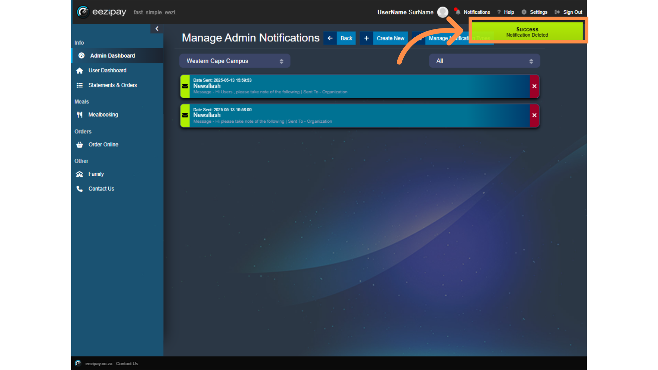Click the Statements & Orders list icon
Viewport: 658px width, 370px height.
(80, 85)
